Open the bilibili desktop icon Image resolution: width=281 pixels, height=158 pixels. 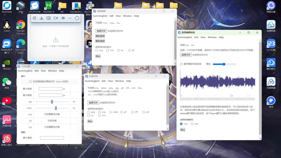point(7,121)
